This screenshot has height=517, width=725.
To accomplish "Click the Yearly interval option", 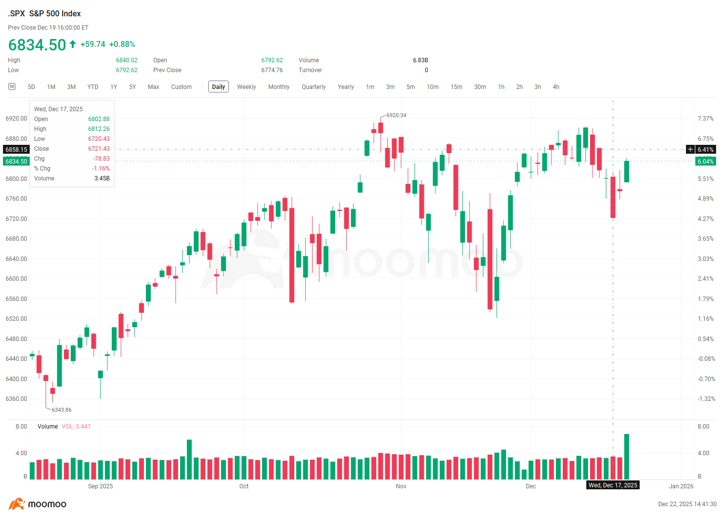I will [x=346, y=87].
